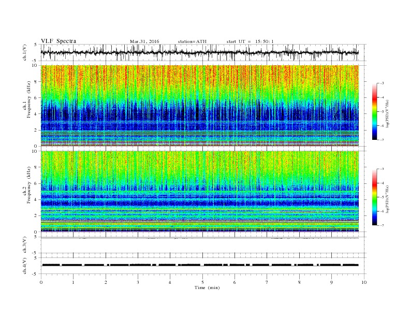The image size is (410, 317).
Task: Click inside the ch.2 spectrogram plot
Action: tap(200, 191)
